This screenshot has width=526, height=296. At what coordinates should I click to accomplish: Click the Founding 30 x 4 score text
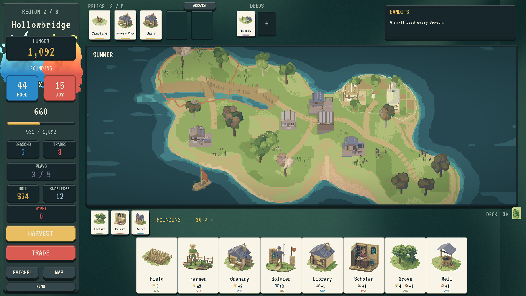coord(185,220)
